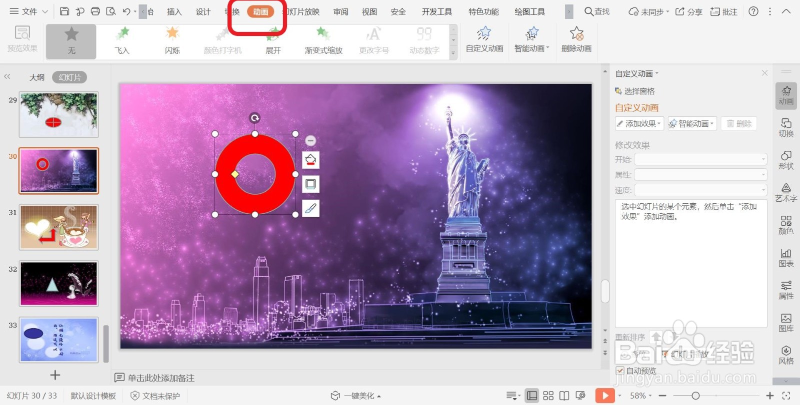Switch to 幻灯片 thumbnail view
The height and width of the screenshot is (405, 800).
69,77
